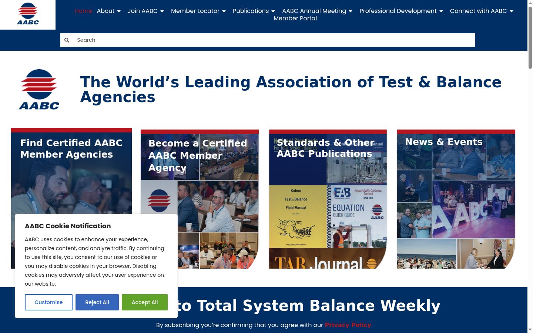
Task: Open the Privacy Policy link
Action: click(348, 325)
